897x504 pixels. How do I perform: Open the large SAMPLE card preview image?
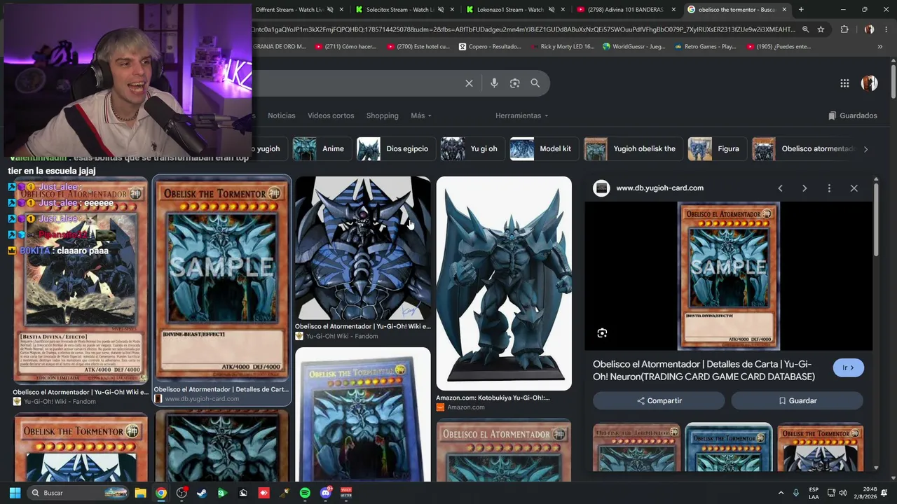729,276
